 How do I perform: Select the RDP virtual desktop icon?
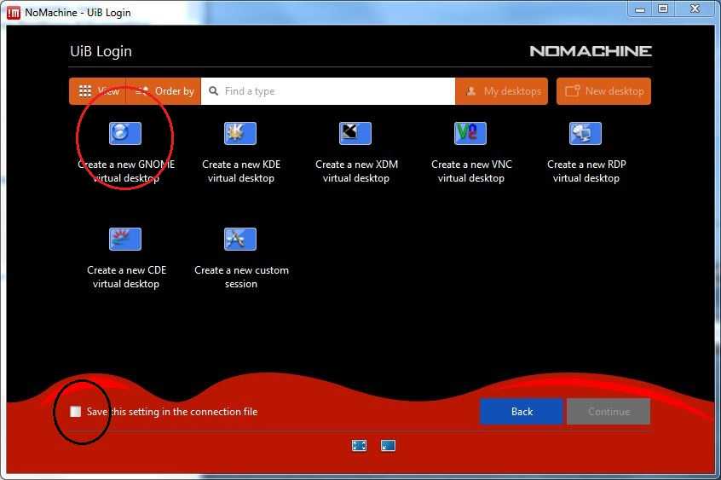tap(585, 134)
